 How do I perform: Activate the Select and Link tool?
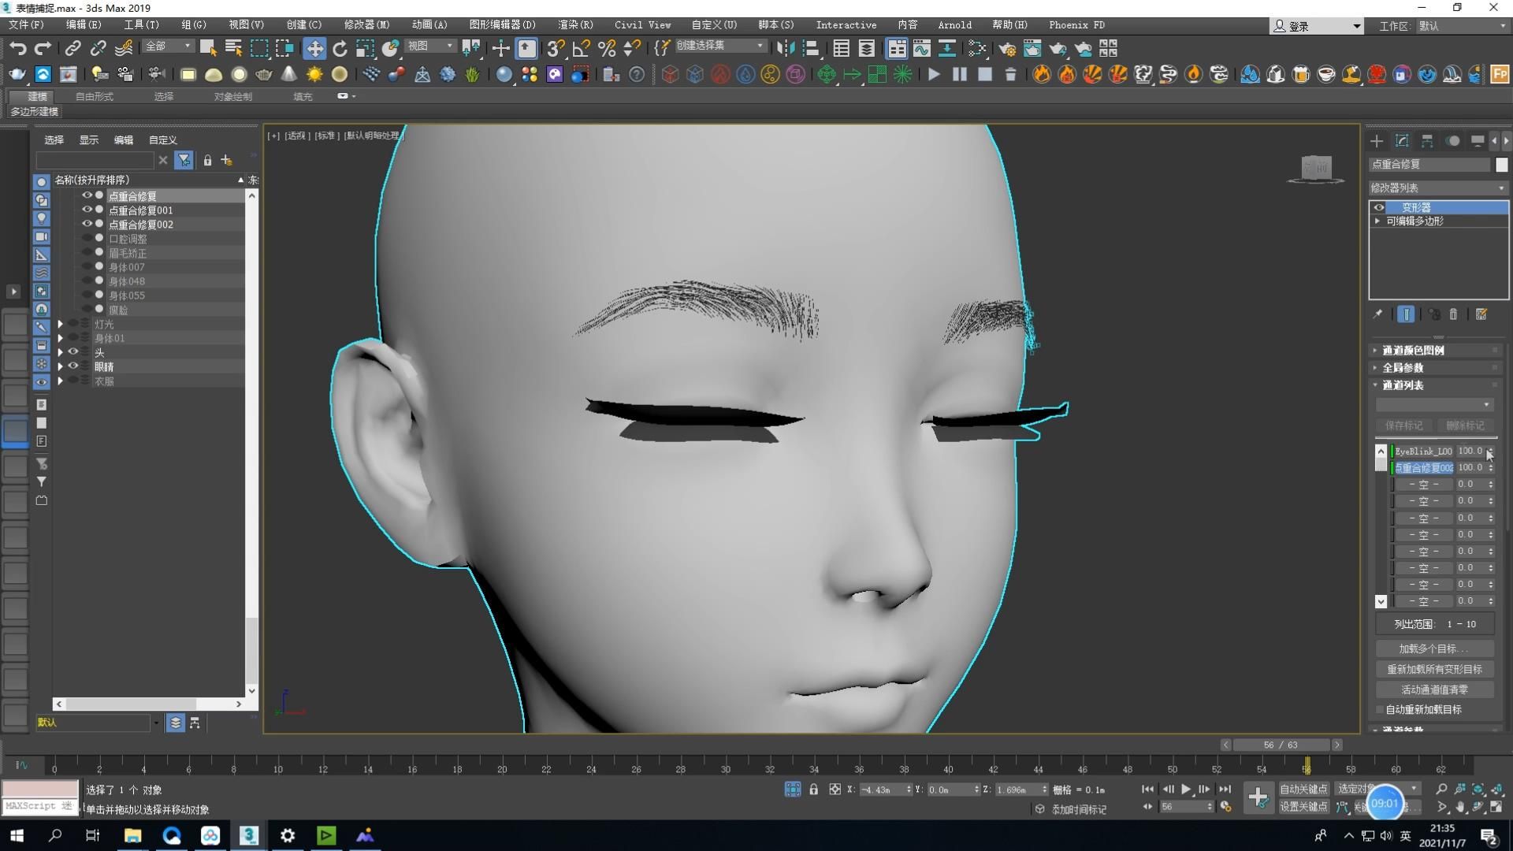point(72,49)
